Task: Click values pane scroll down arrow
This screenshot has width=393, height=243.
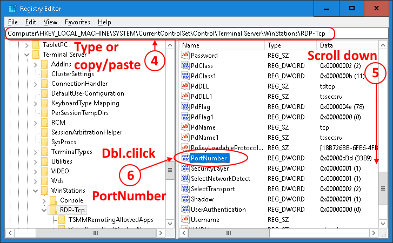Action: (x=383, y=224)
